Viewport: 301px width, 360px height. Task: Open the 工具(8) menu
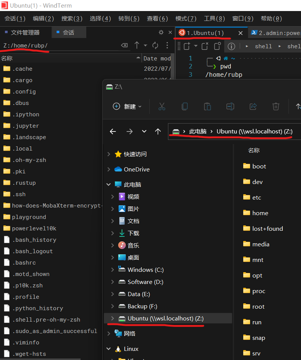pos(214,18)
